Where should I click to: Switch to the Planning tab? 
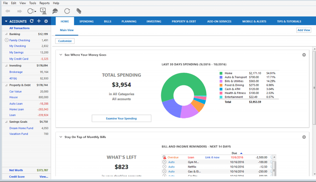(129, 21)
